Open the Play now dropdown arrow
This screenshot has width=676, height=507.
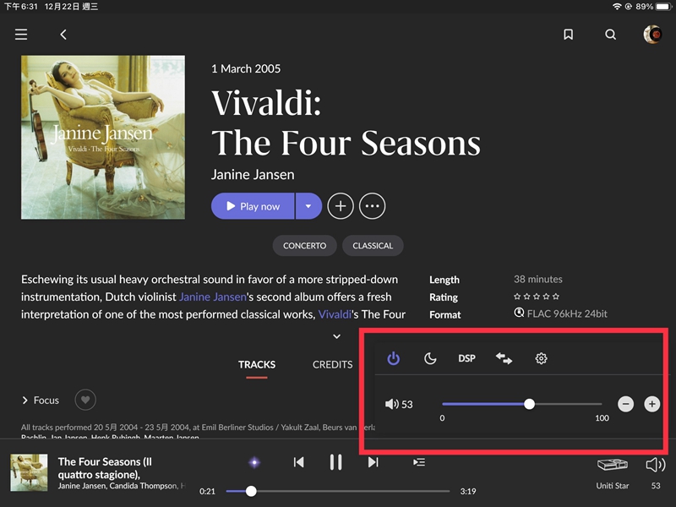point(308,206)
